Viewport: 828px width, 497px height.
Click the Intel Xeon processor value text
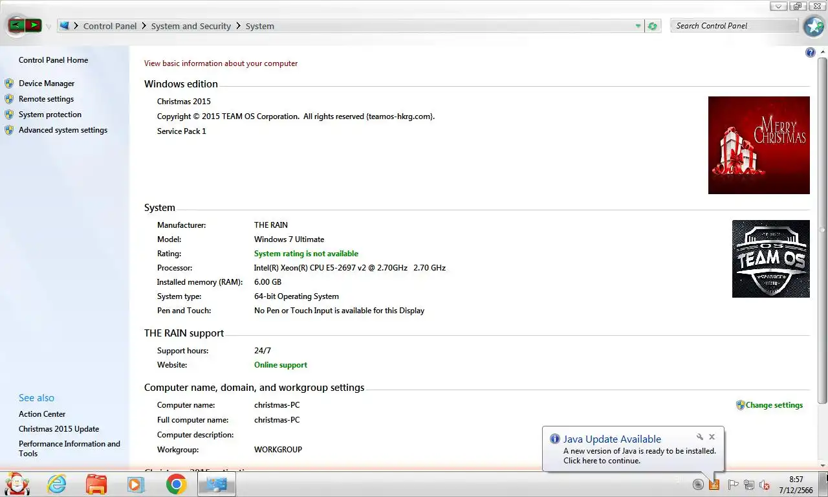(350, 268)
